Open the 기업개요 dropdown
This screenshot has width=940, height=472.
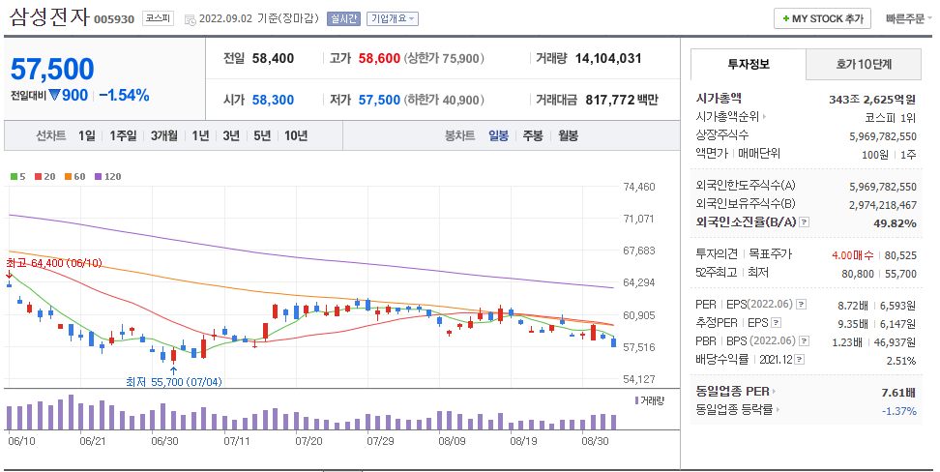(x=392, y=19)
